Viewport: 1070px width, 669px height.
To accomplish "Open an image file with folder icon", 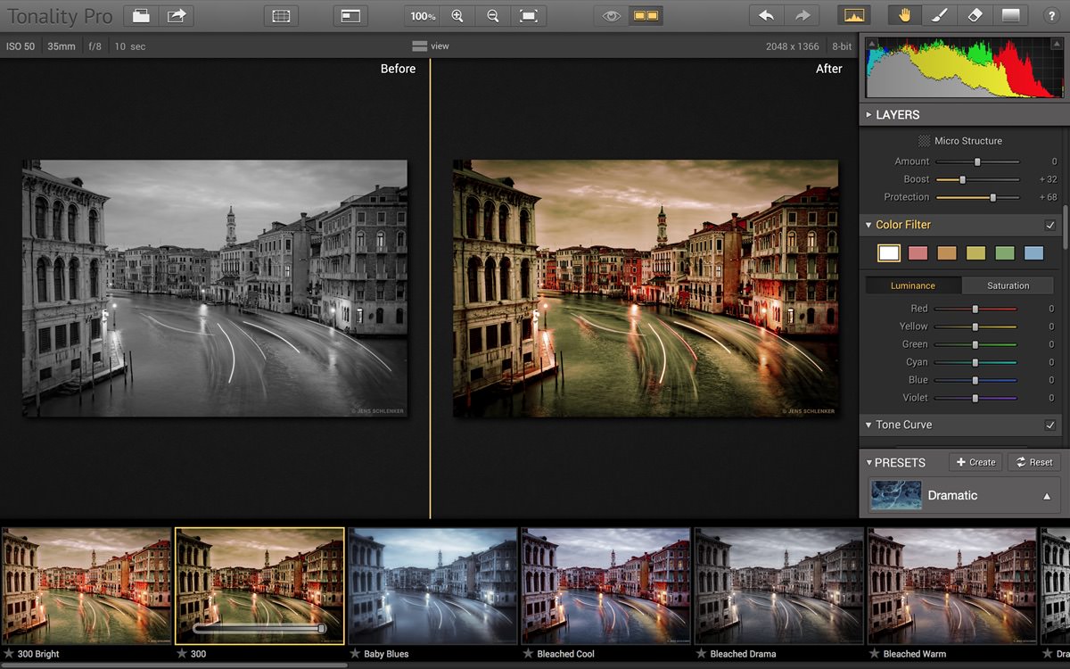I will [x=140, y=15].
